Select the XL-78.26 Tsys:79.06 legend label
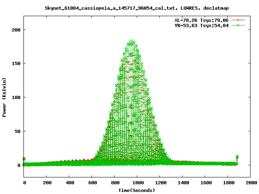Viewport: 259px width, 194px height. point(201,20)
